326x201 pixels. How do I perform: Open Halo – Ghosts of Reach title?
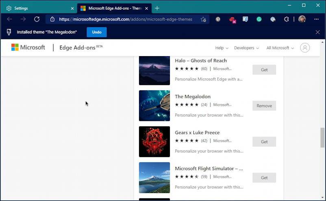tap(201, 61)
